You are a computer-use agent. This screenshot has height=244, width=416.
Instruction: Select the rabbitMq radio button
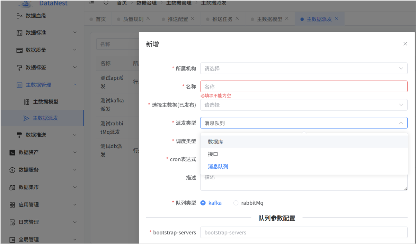[x=235, y=203]
